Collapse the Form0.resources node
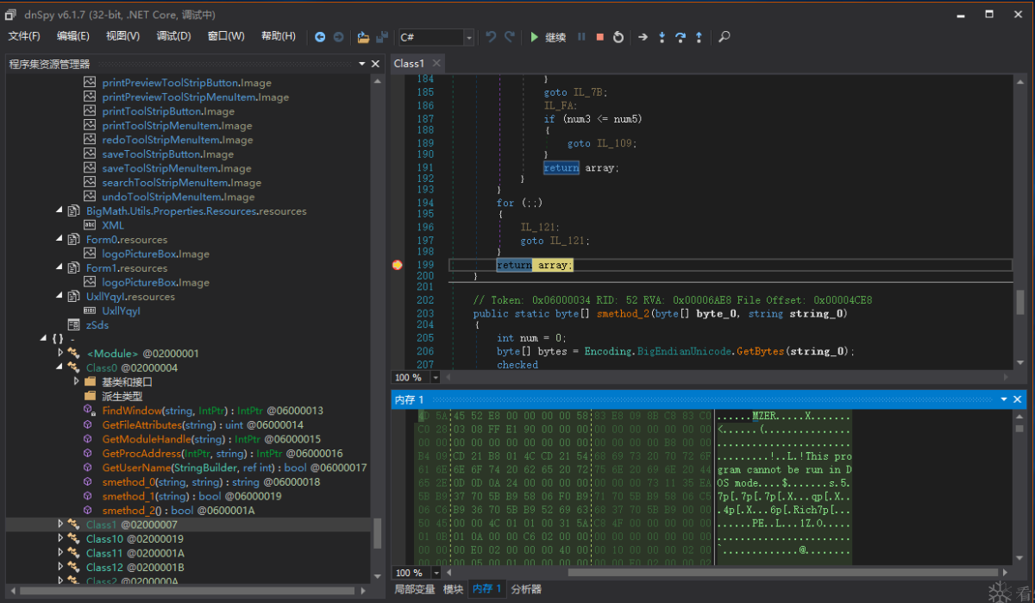1035x603 pixels. [60, 240]
